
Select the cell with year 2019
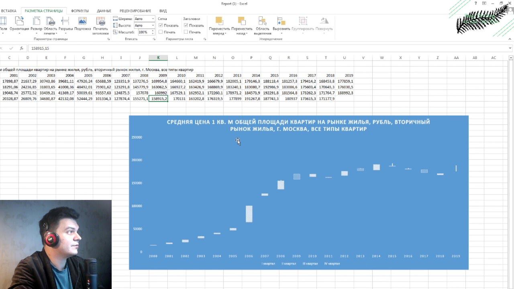coord(344,75)
